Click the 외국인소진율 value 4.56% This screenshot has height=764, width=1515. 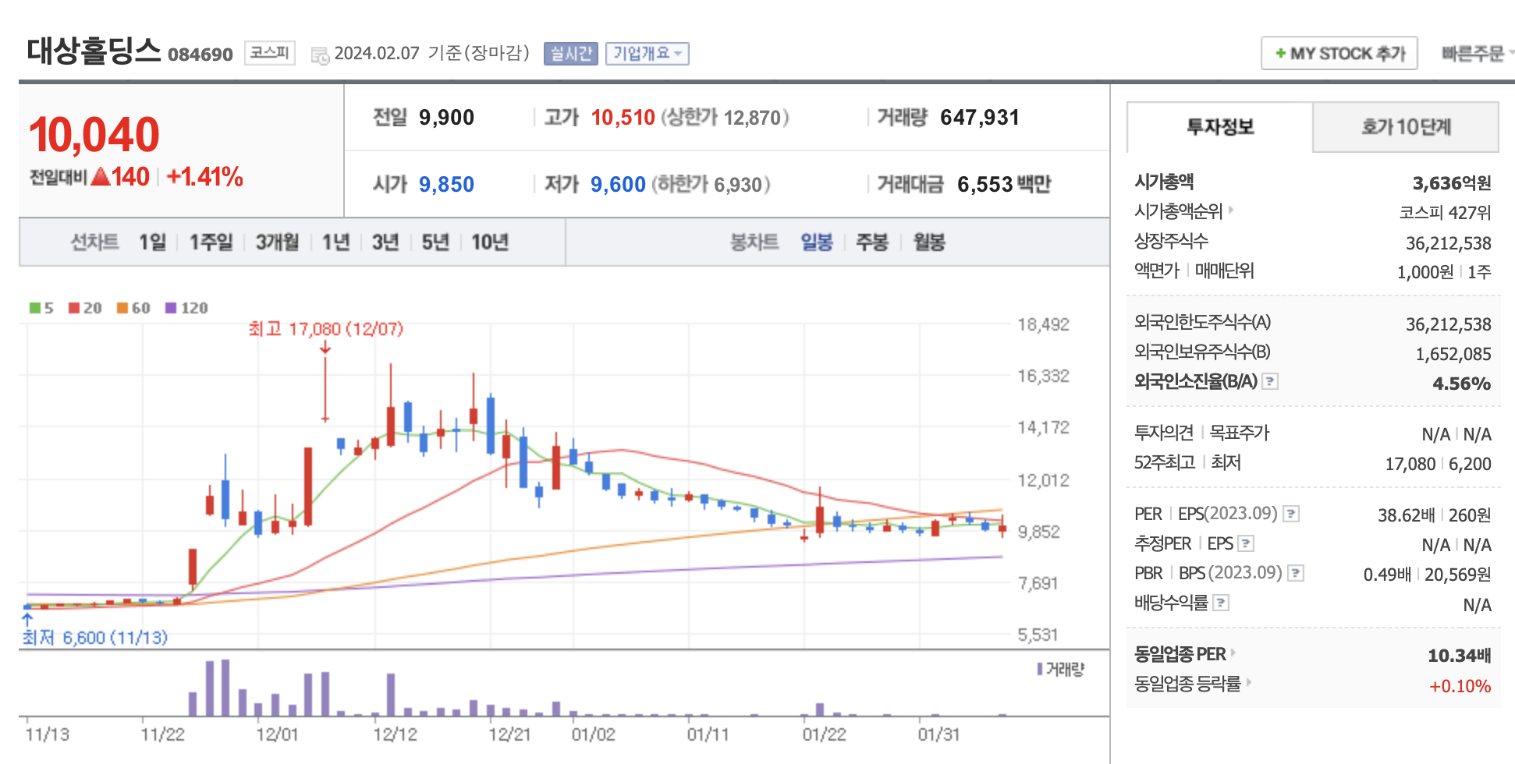tap(1462, 384)
